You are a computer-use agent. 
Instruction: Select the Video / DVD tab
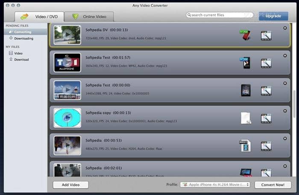coord(40,17)
